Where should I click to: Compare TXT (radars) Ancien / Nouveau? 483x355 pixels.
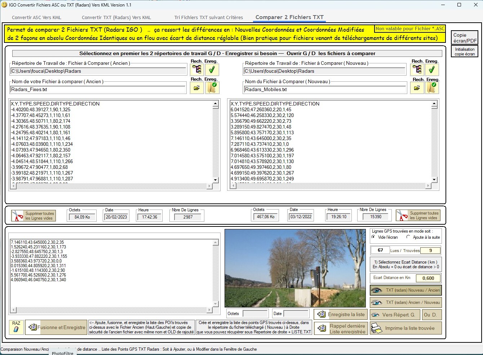pyautogui.click(x=406, y=302)
